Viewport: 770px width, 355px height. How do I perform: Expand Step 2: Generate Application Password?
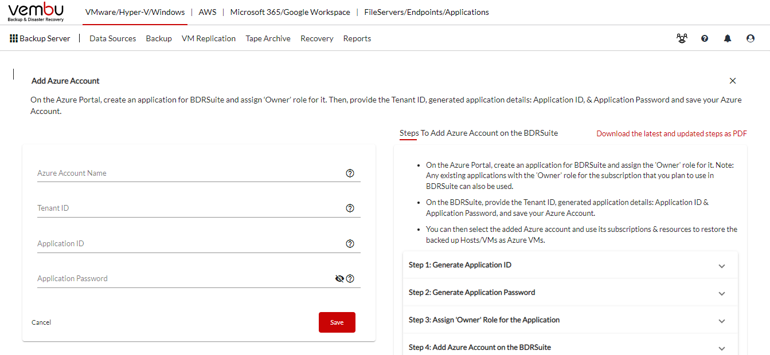tap(570, 293)
